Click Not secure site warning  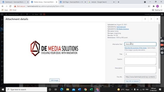20,6
